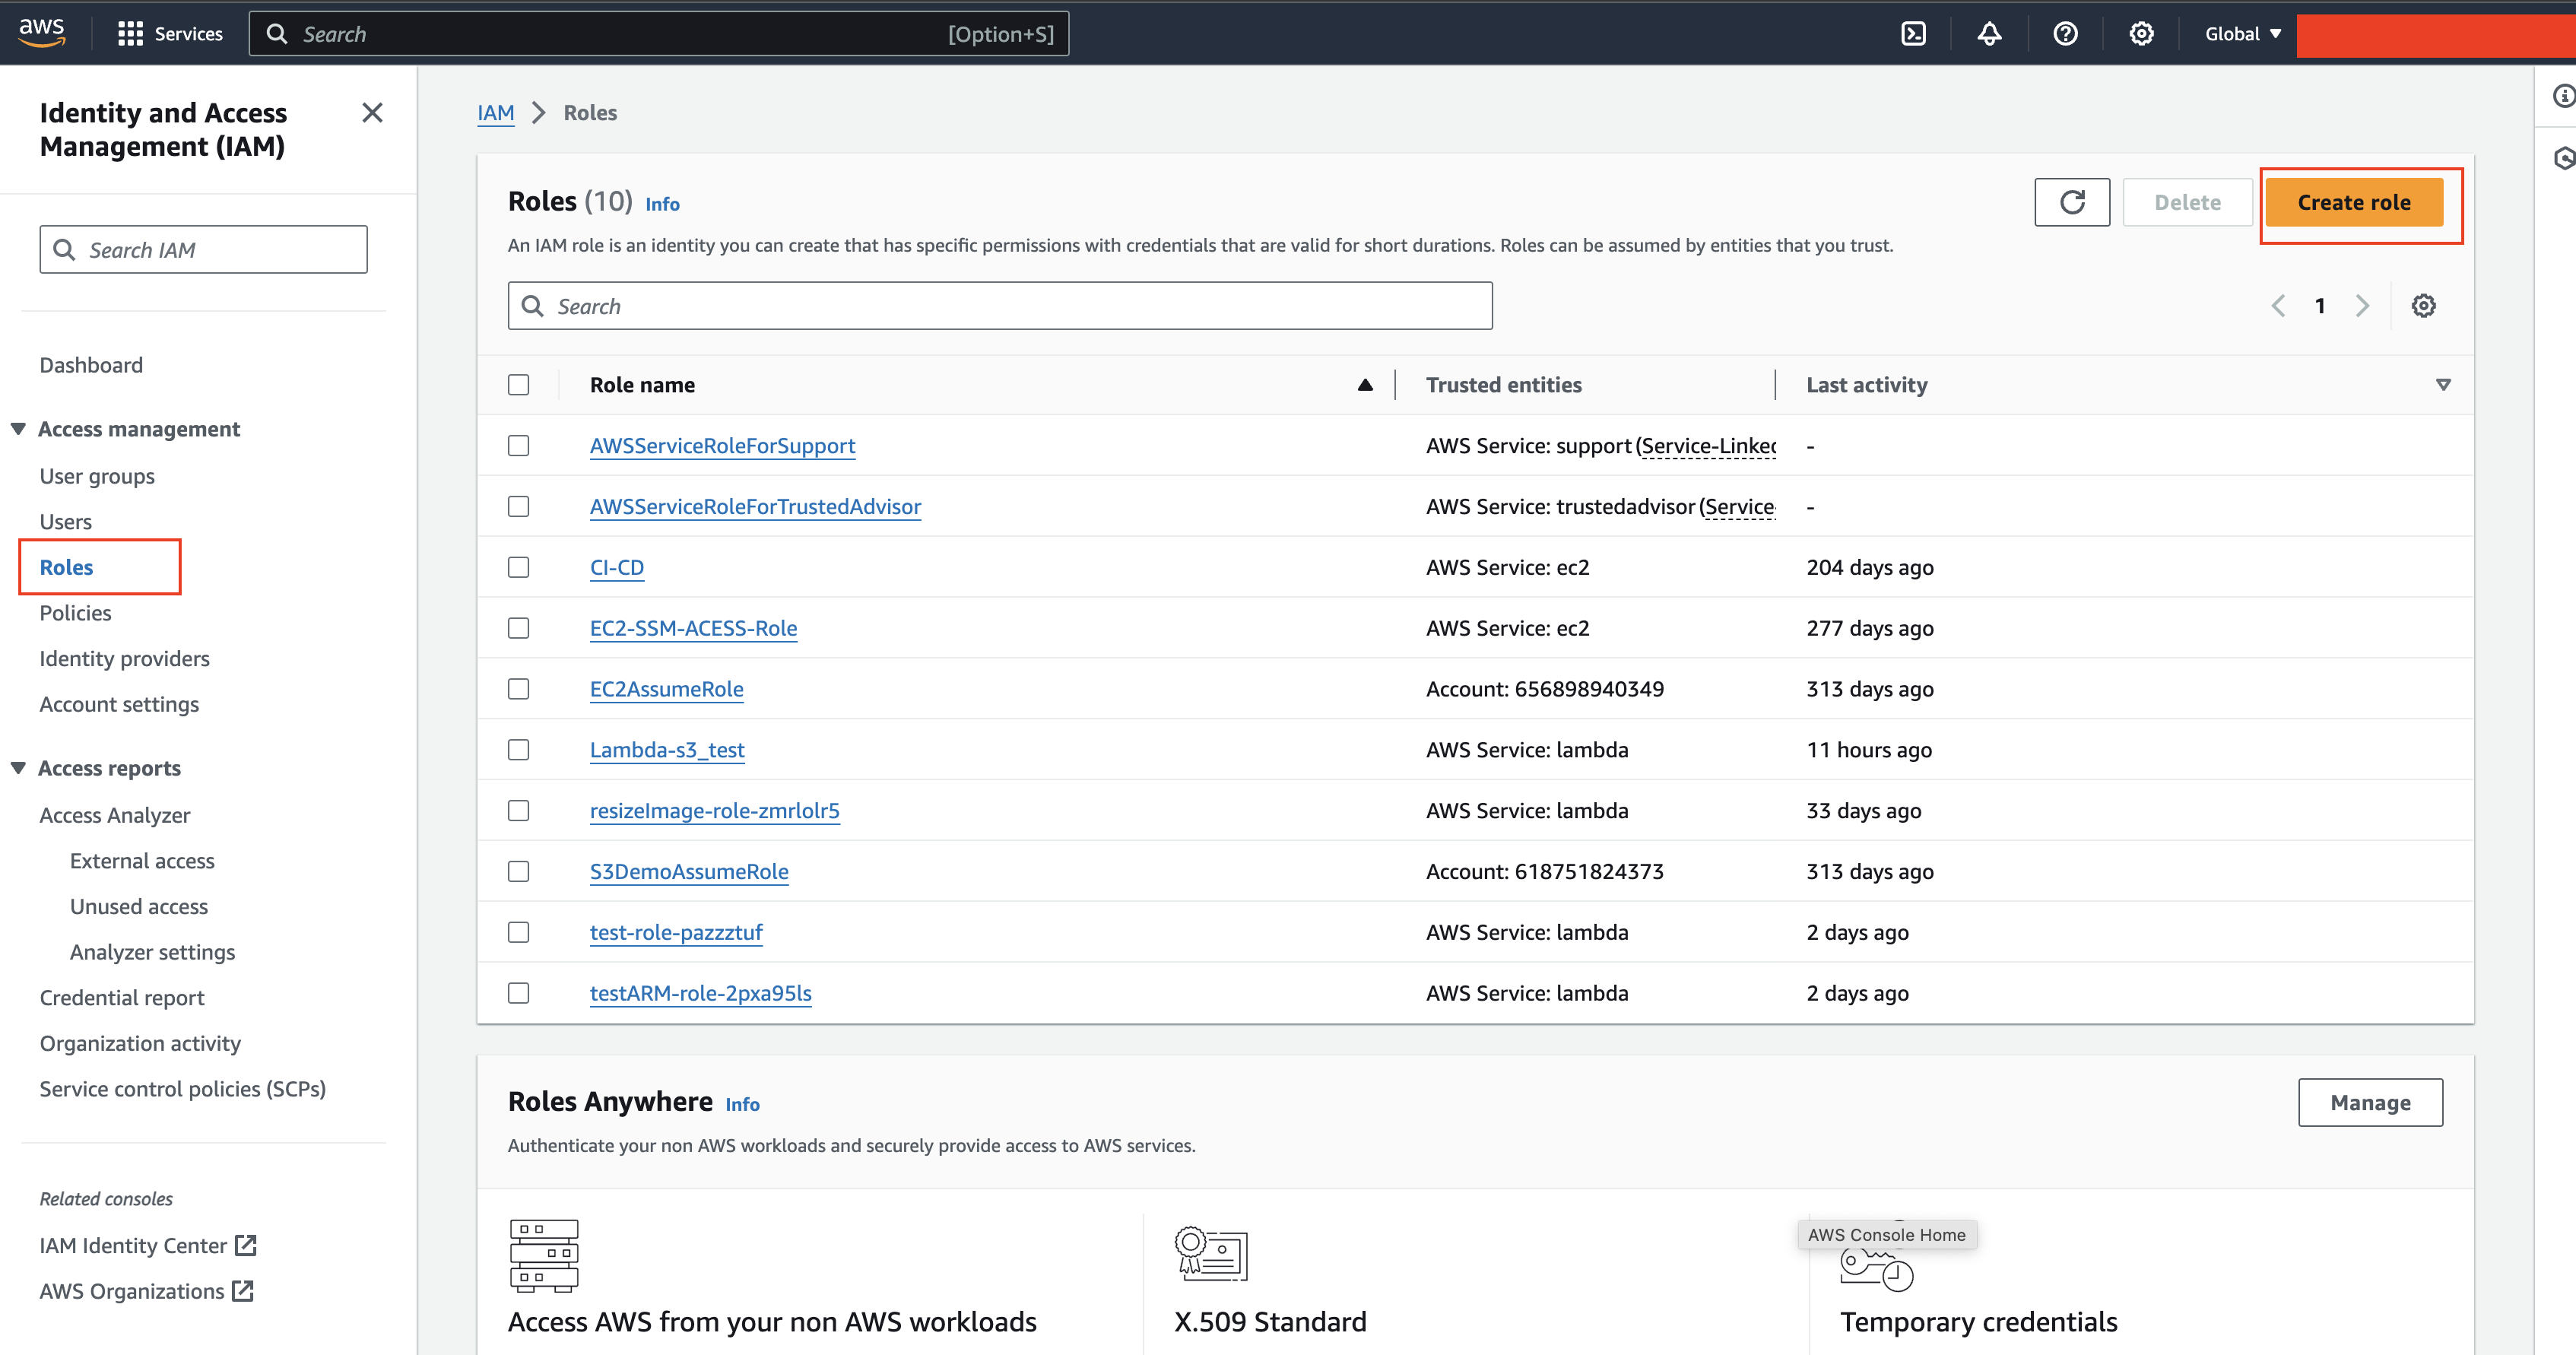Refresh the roles list
2576x1355 pixels.
[2072, 202]
